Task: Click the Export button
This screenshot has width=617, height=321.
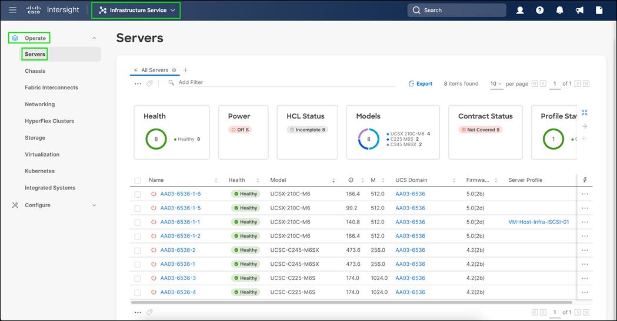Action: click(421, 84)
